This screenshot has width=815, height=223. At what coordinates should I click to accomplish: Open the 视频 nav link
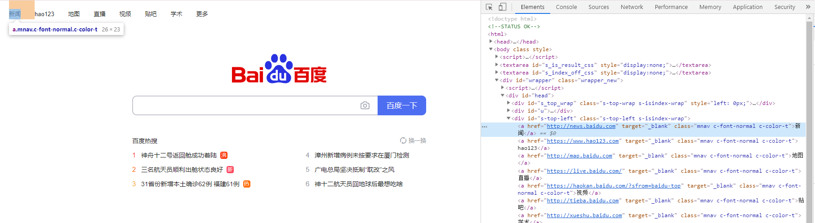pos(125,14)
